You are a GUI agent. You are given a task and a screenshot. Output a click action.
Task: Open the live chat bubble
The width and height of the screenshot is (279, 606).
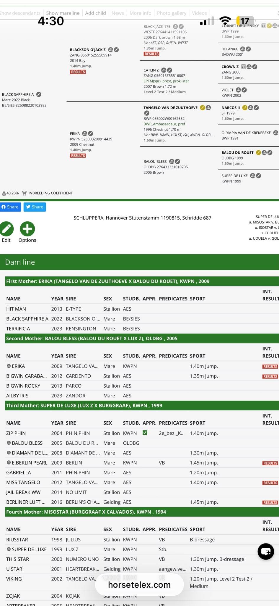coord(266,552)
